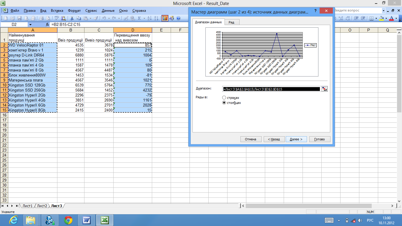The width and height of the screenshot is (402, 226).
Task: Click the РУС language indicator in tray
Action: coord(370,220)
